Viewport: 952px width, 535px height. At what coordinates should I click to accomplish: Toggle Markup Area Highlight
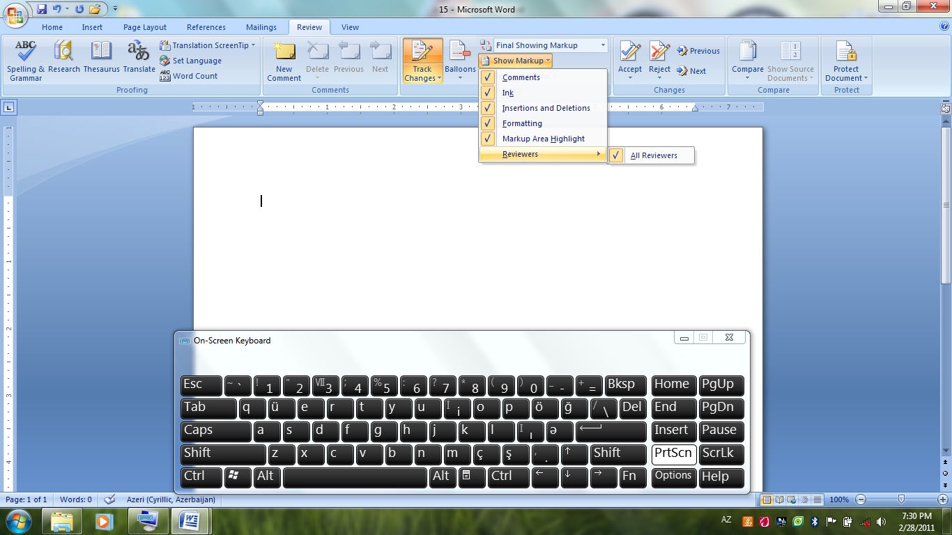tap(543, 139)
